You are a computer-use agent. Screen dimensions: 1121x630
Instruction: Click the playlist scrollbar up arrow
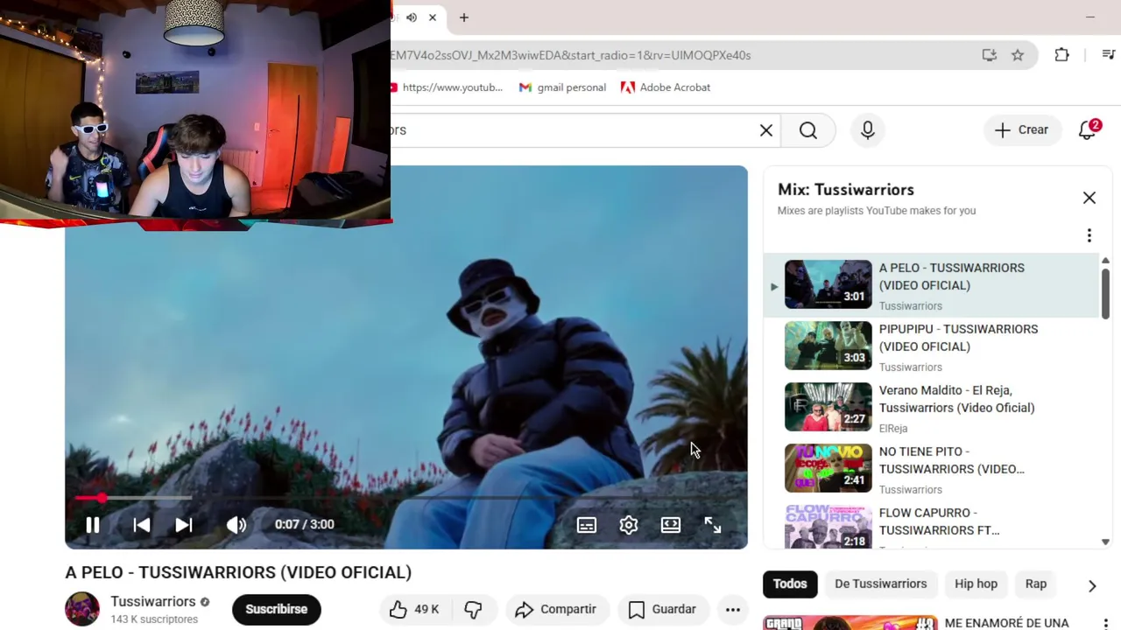[1105, 261]
